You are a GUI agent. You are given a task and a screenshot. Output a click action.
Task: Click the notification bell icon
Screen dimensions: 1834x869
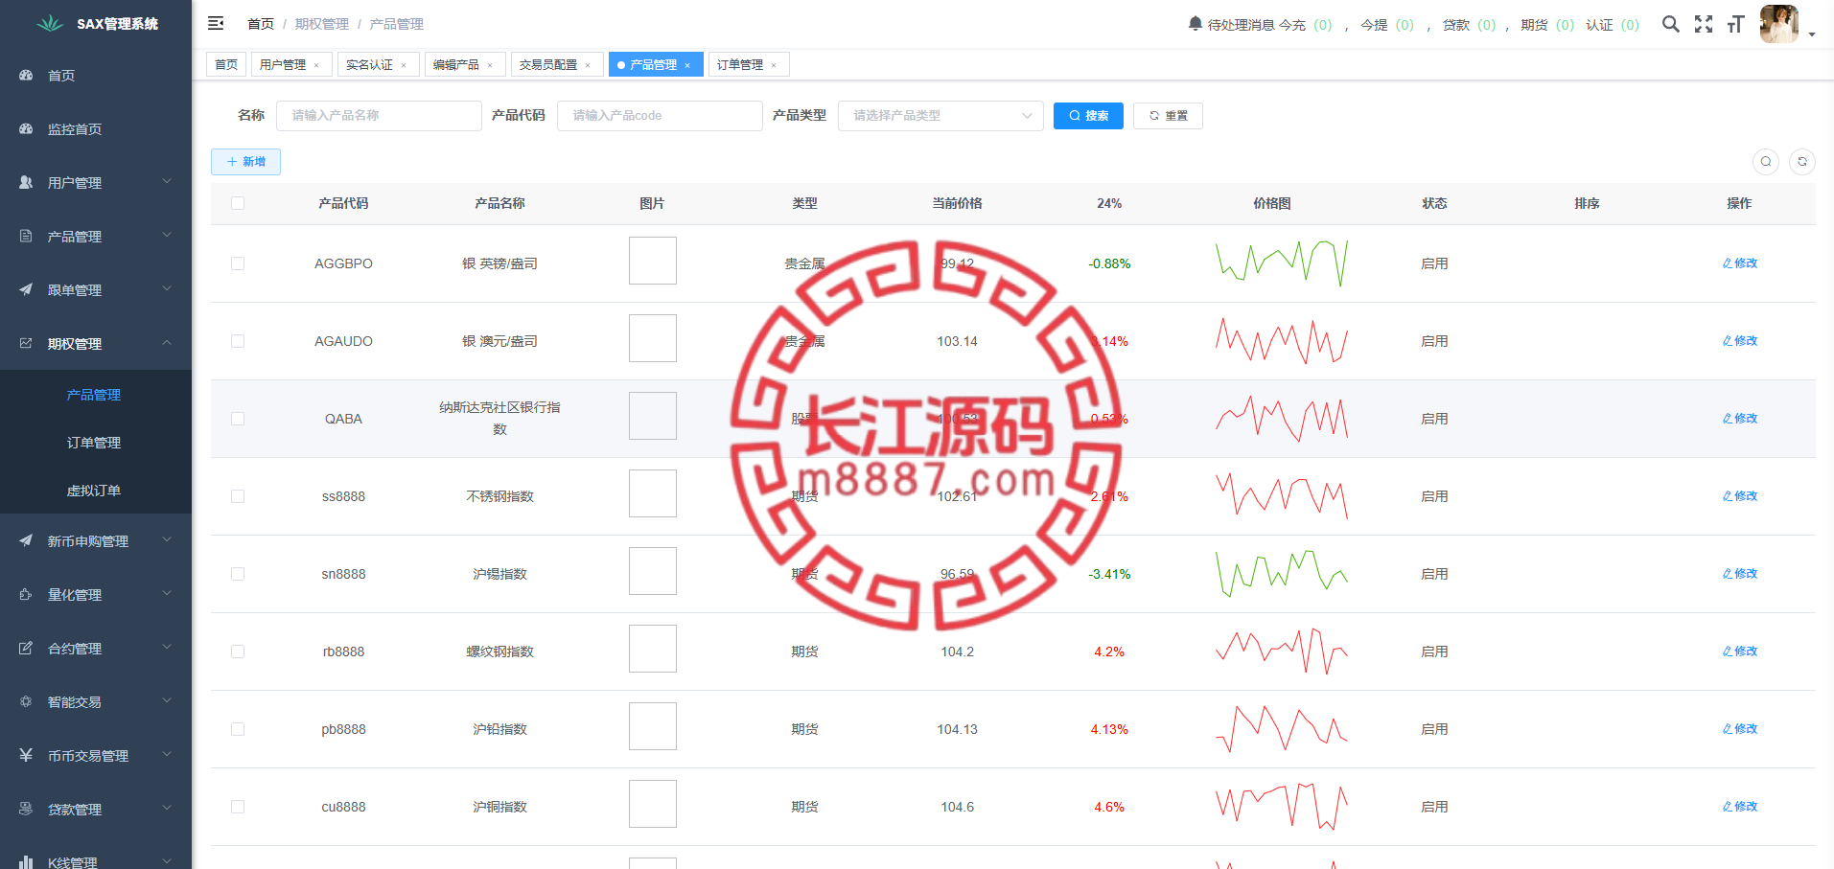[x=1196, y=23]
